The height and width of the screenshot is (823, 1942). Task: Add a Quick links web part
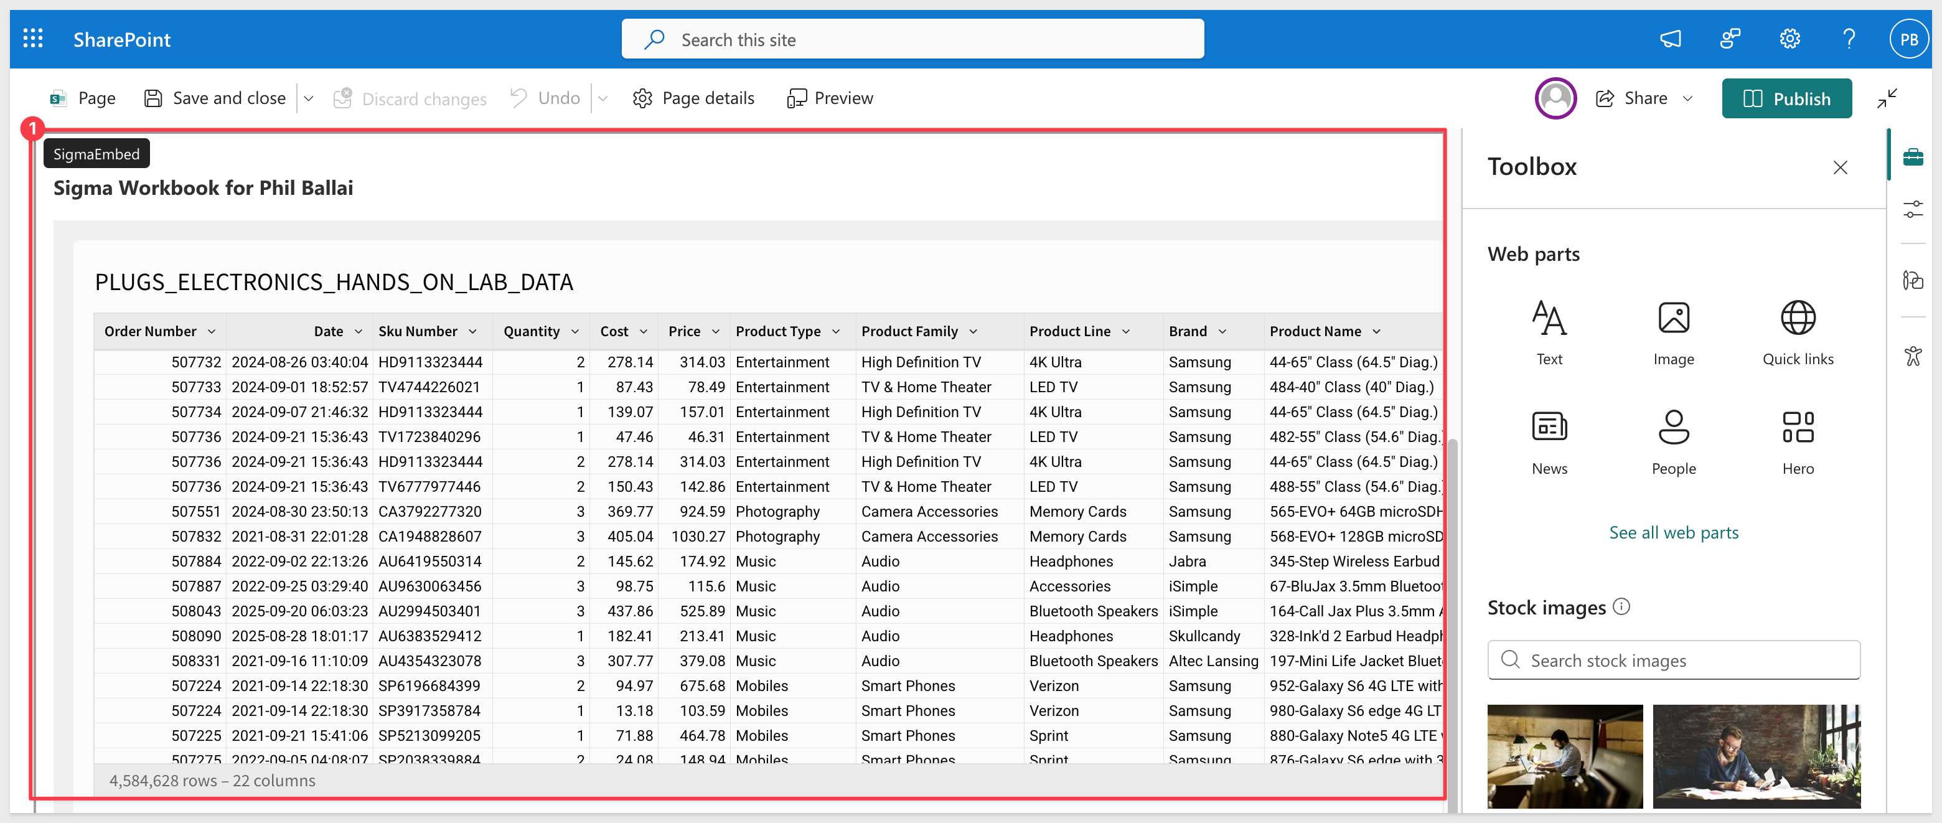1798,332
